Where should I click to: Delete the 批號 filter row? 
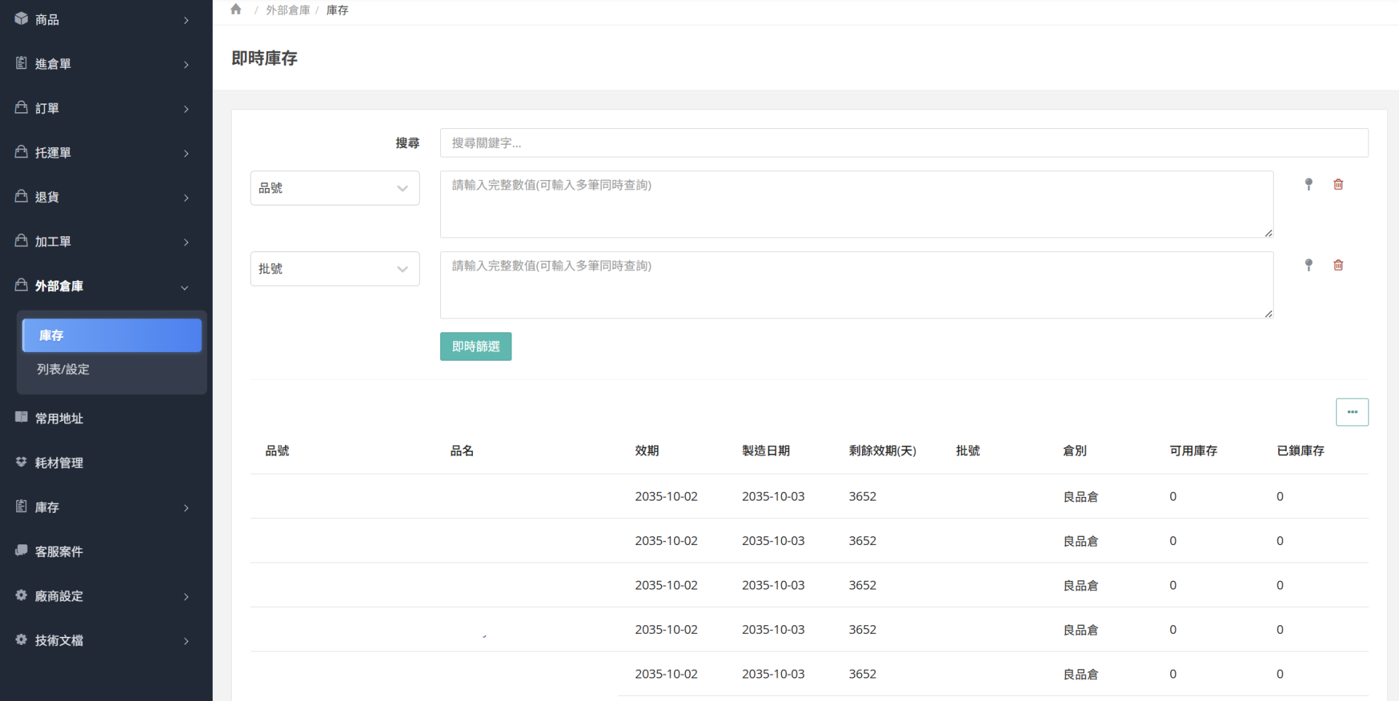1338,265
